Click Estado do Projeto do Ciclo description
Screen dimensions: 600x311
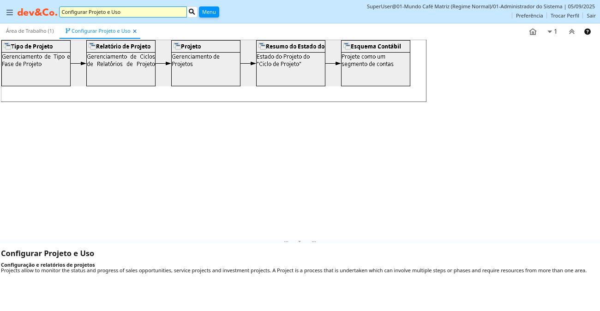(283, 60)
